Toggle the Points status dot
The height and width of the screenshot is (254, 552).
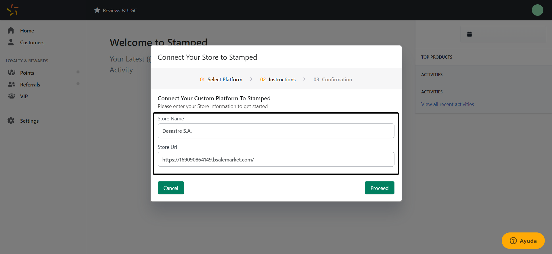pos(78,72)
